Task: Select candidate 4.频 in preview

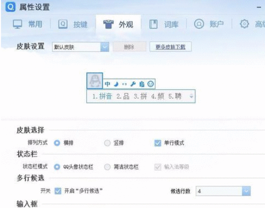Action: tap(158, 96)
